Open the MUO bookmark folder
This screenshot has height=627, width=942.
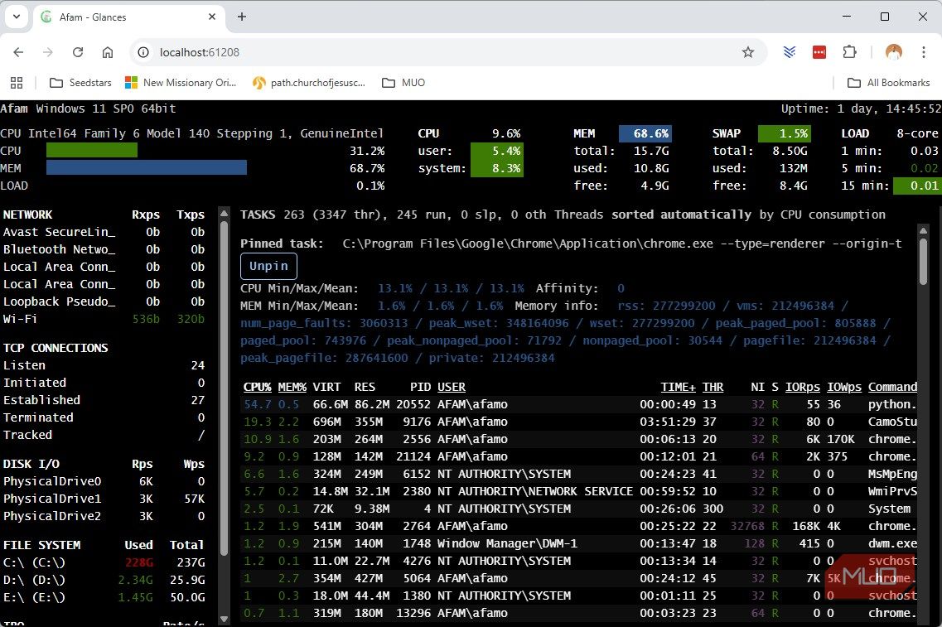tap(403, 83)
